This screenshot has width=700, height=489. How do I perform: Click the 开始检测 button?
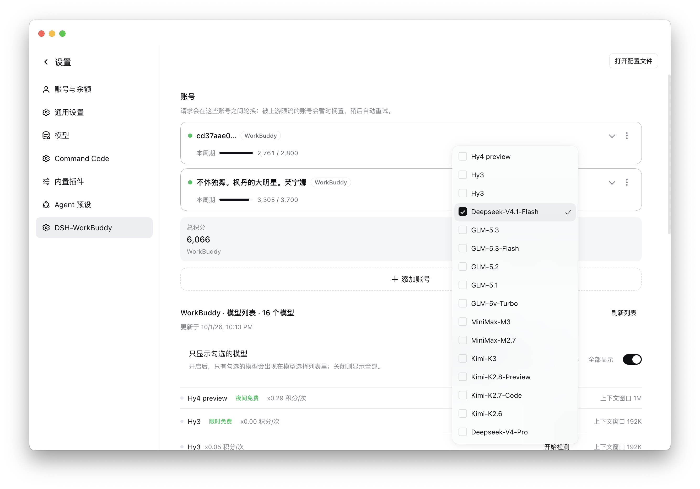tap(557, 447)
